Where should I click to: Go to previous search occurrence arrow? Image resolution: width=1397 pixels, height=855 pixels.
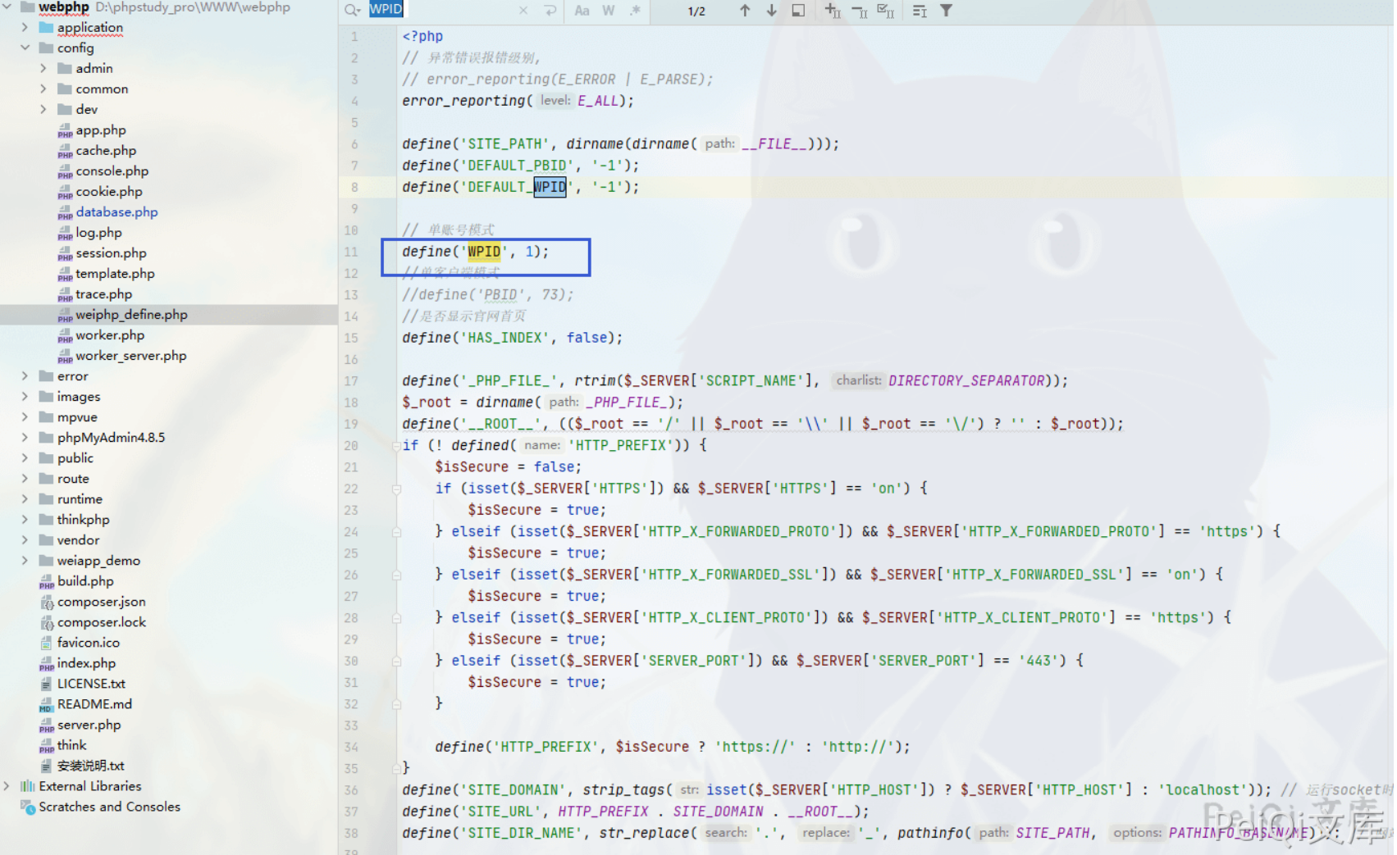744,11
